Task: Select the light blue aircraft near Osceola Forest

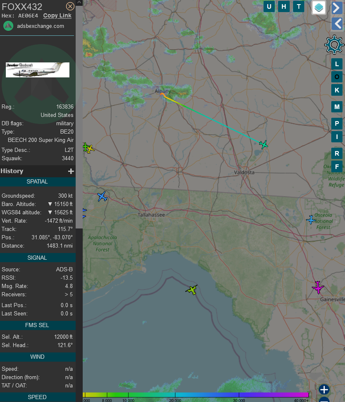Action: [x=310, y=220]
